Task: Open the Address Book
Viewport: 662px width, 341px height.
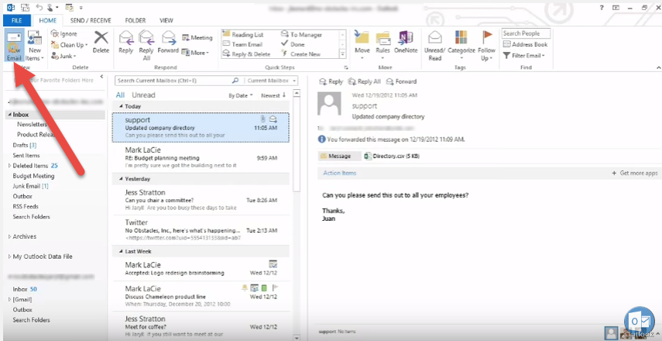Action: click(x=525, y=44)
